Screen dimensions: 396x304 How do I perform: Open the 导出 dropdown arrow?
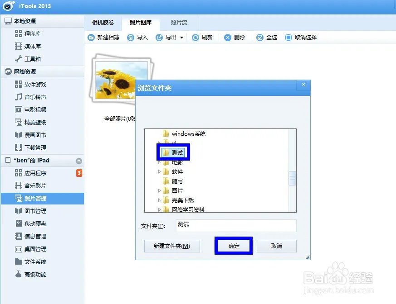pyautogui.click(x=181, y=38)
